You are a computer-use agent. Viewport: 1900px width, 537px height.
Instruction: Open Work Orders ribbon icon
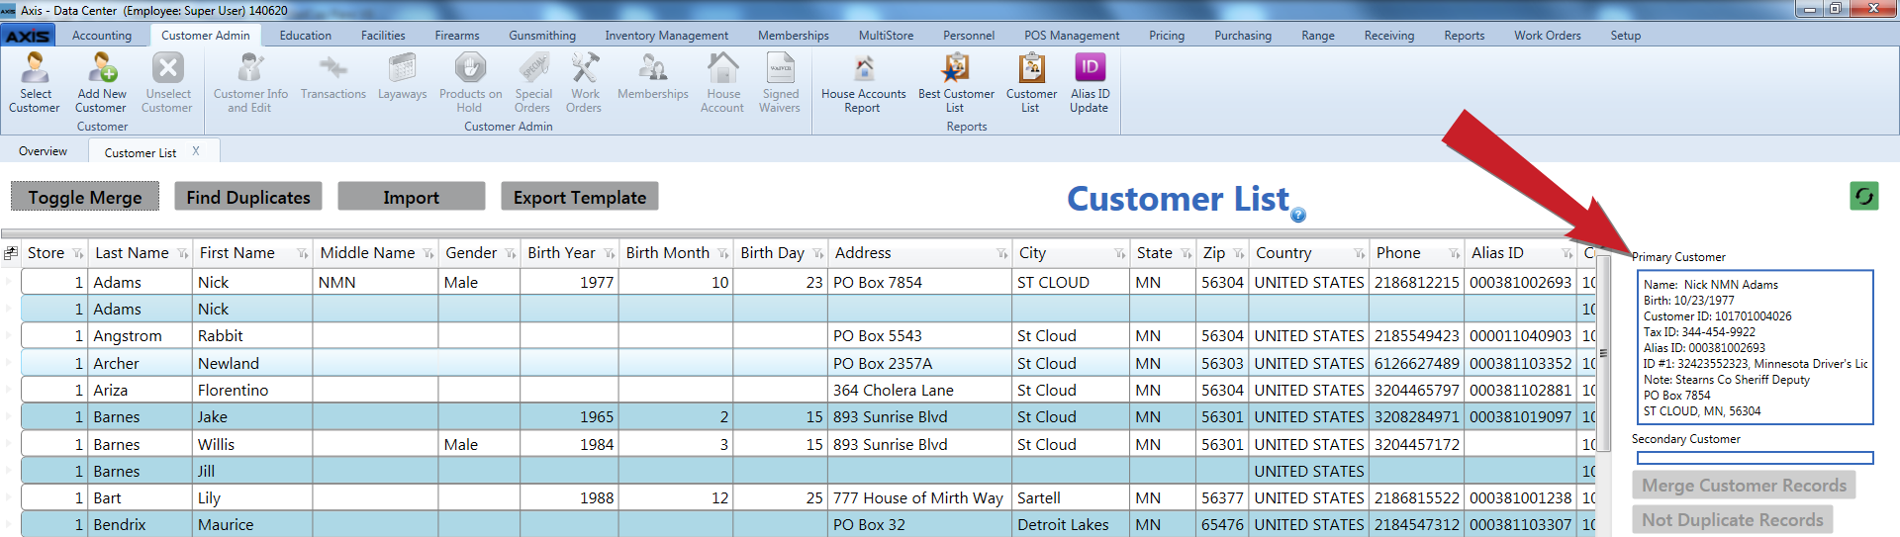click(x=584, y=82)
